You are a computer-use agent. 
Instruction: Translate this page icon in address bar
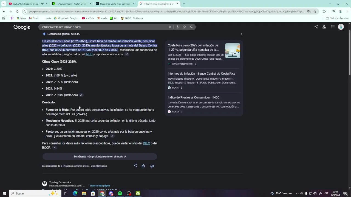pyautogui.click(x=309, y=11)
